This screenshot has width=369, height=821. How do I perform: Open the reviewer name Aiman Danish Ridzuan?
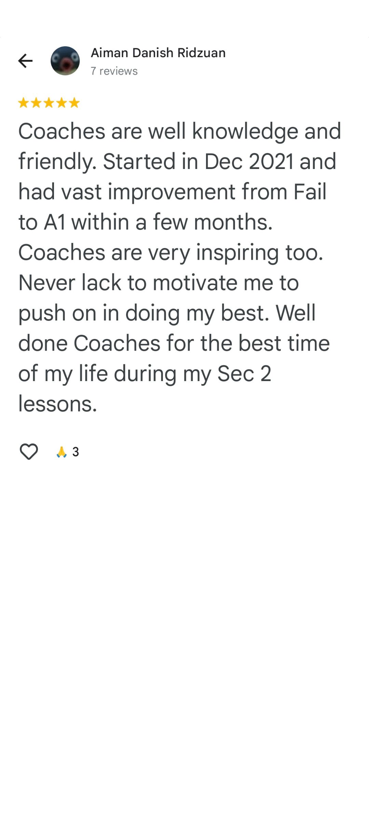pos(158,53)
